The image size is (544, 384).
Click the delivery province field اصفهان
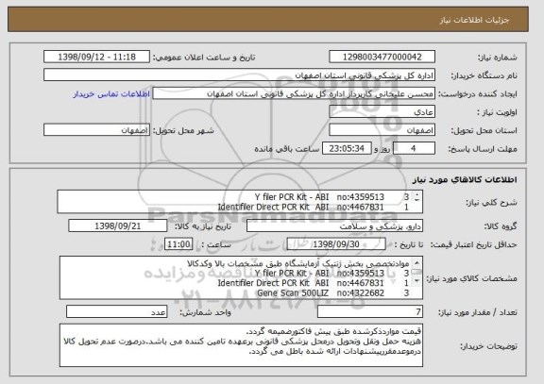click(382, 130)
